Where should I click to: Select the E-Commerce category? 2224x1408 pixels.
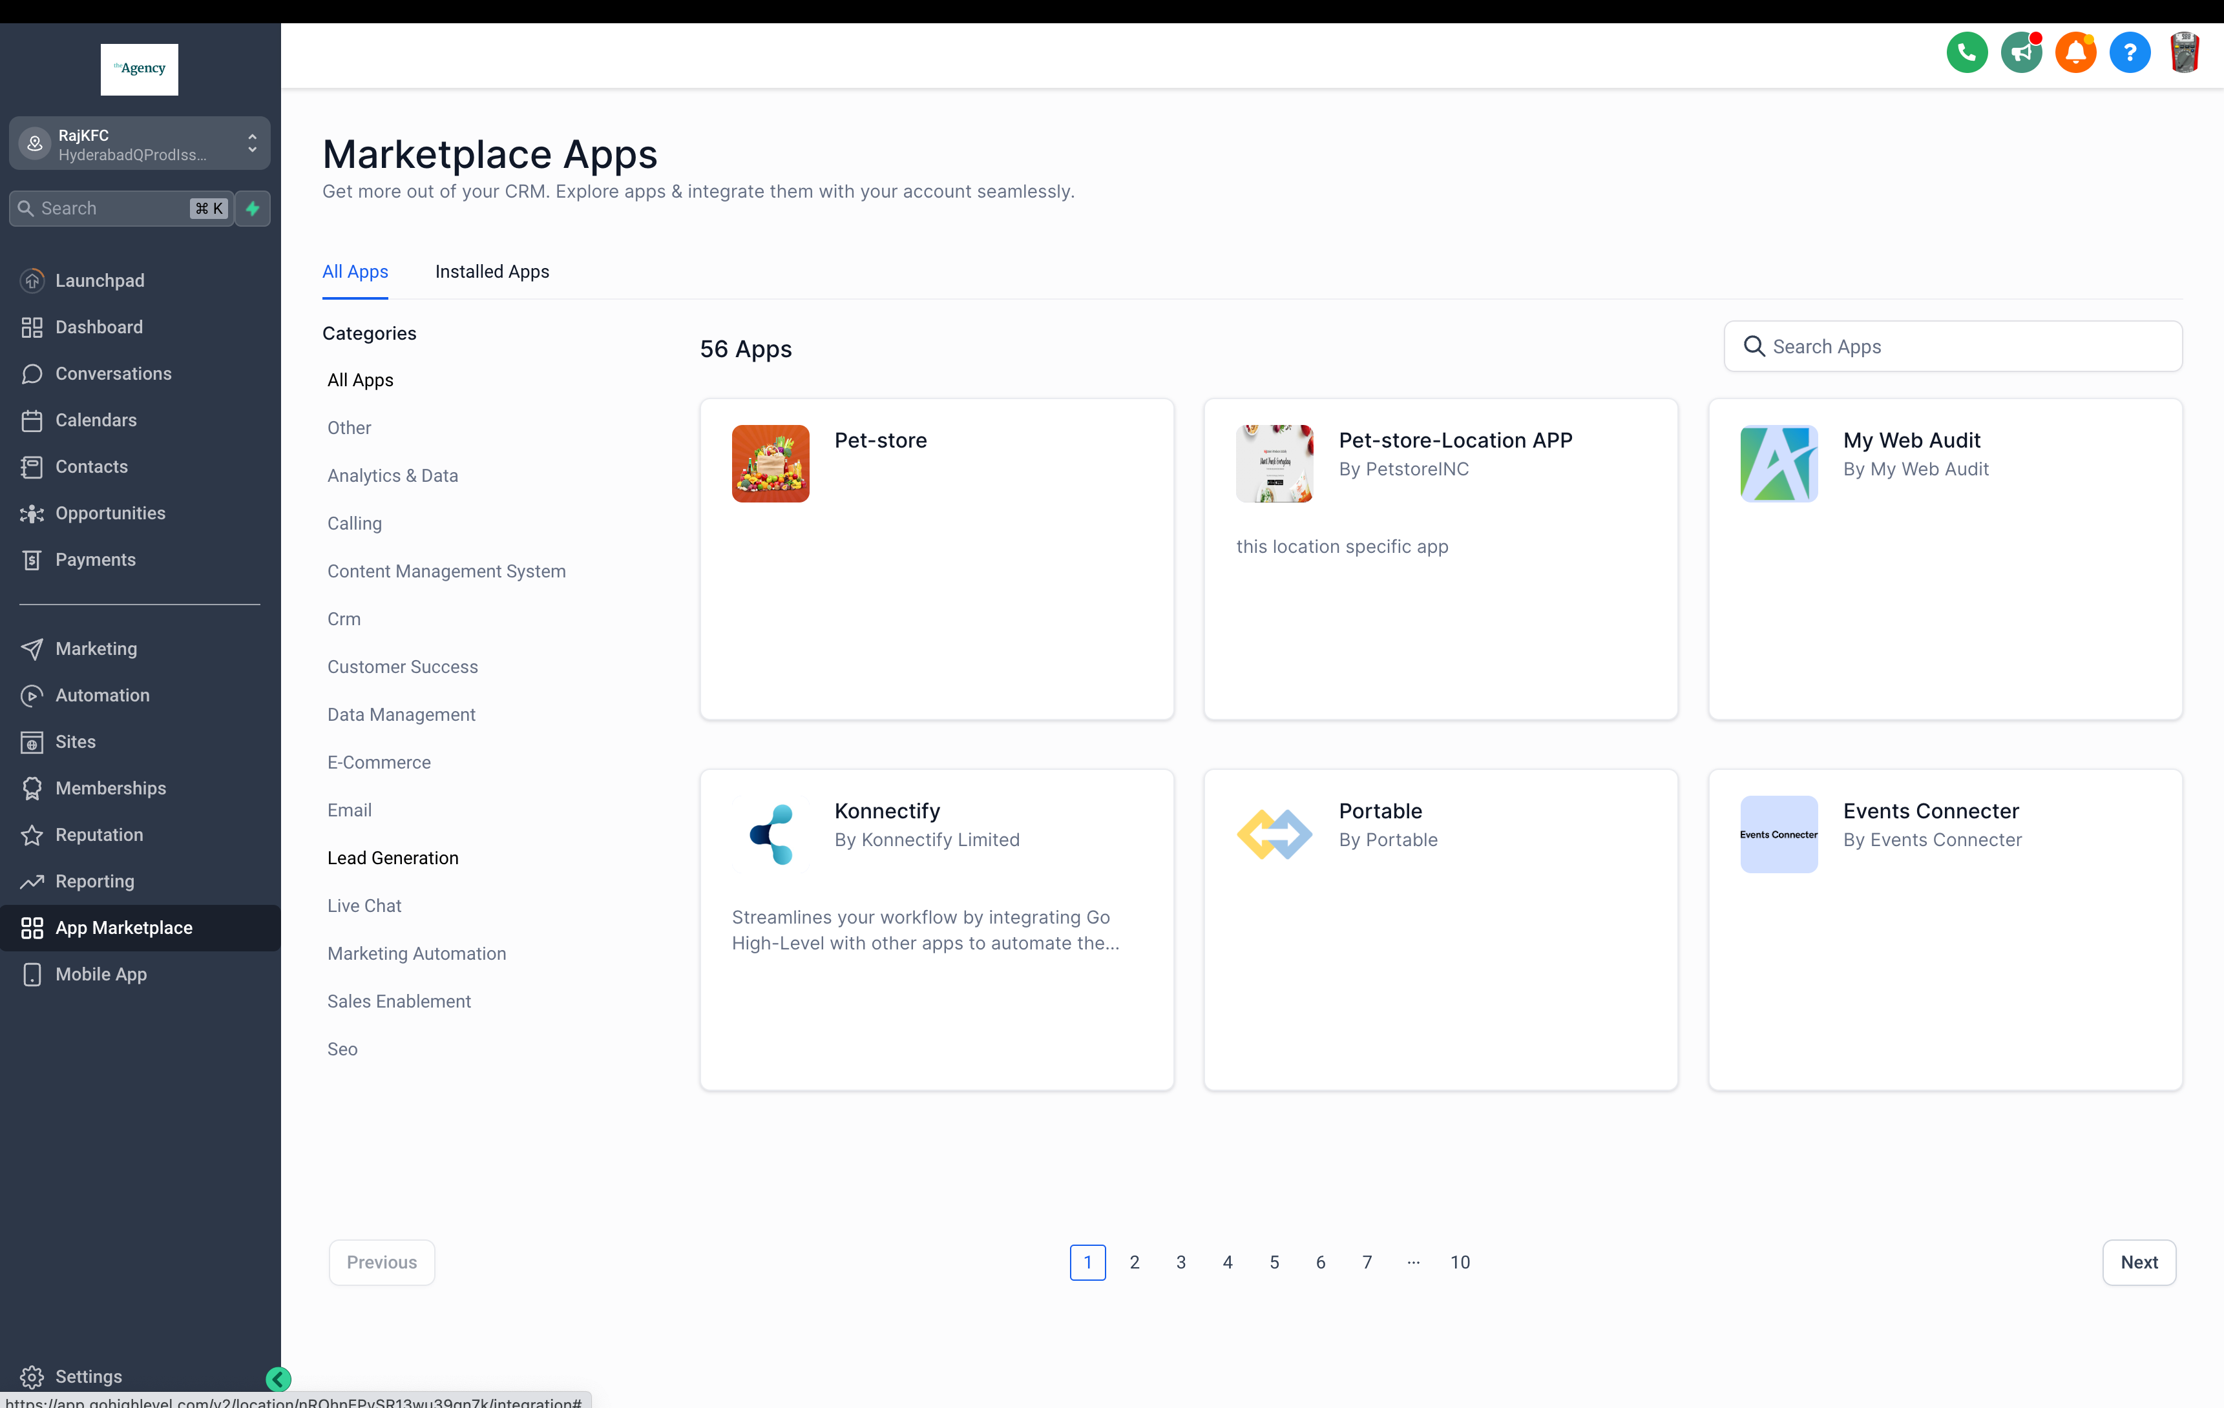(379, 763)
